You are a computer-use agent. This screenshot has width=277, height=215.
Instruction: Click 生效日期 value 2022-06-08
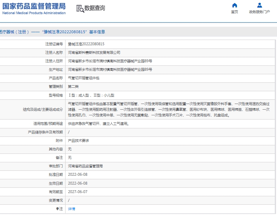point(78,183)
